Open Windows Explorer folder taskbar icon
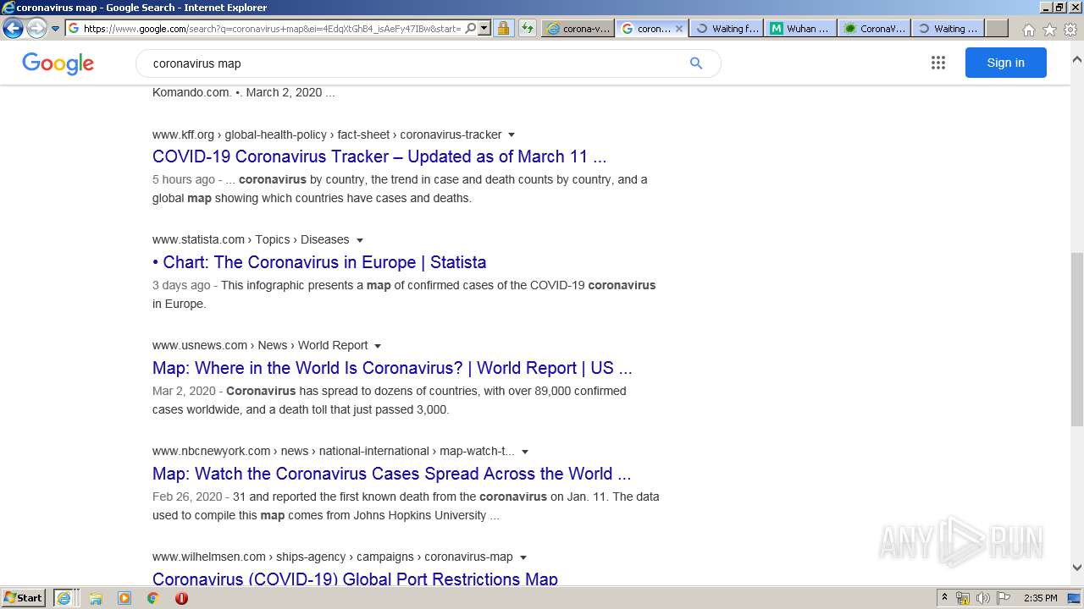The width and height of the screenshot is (1084, 609). coord(96,598)
